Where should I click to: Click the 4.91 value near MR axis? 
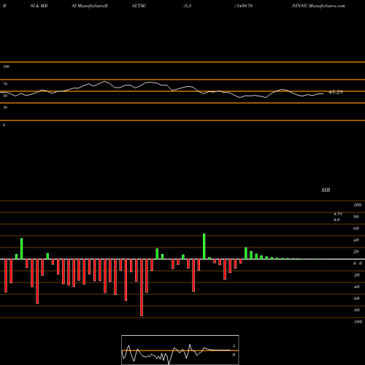(338, 214)
